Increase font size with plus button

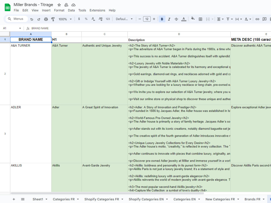point(154,19)
